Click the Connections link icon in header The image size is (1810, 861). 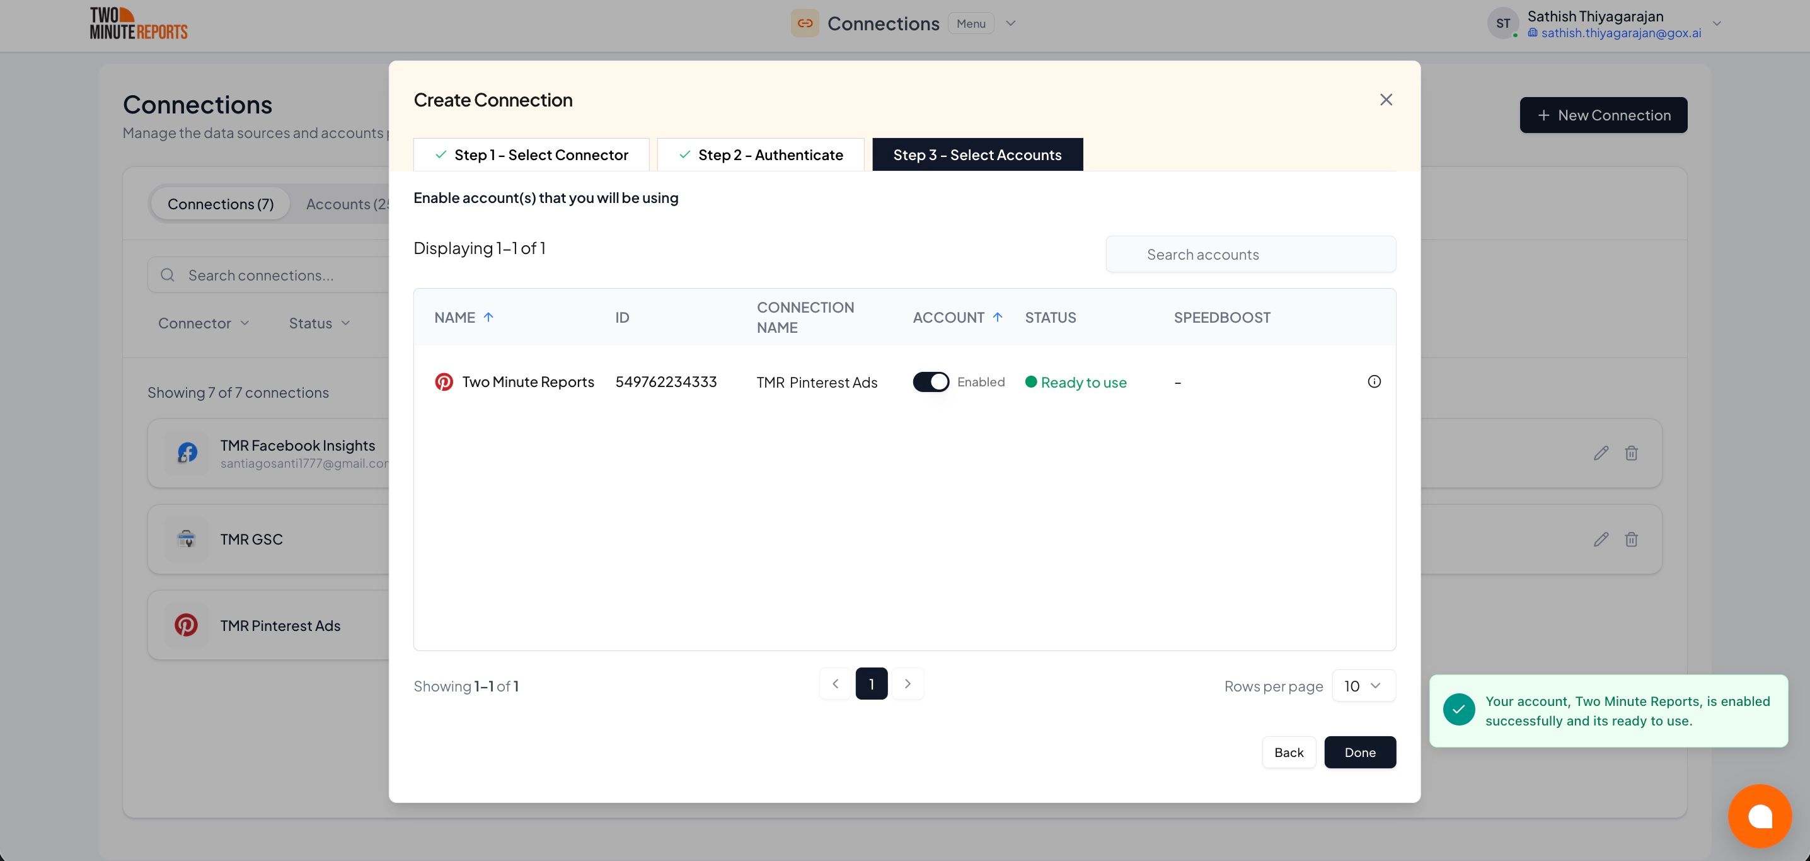coord(805,23)
